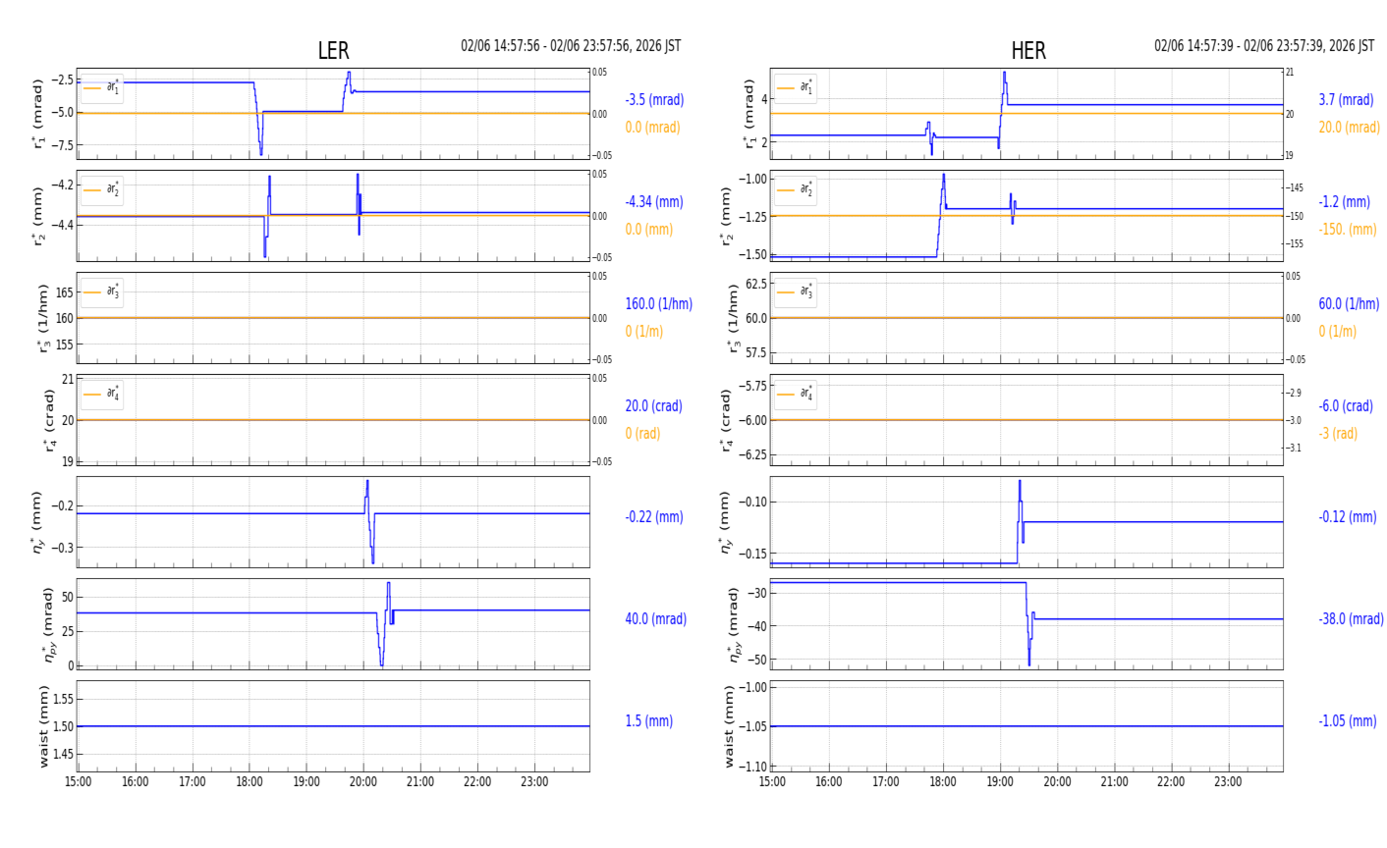Select the LER waist value 1.5 (mm)
This screenshot has width=1387, height=848.
point(649,721)
